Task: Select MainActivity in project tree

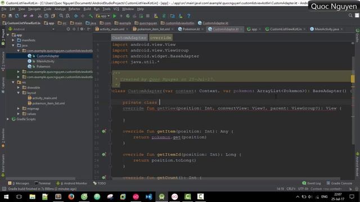Action: [45, 61]
